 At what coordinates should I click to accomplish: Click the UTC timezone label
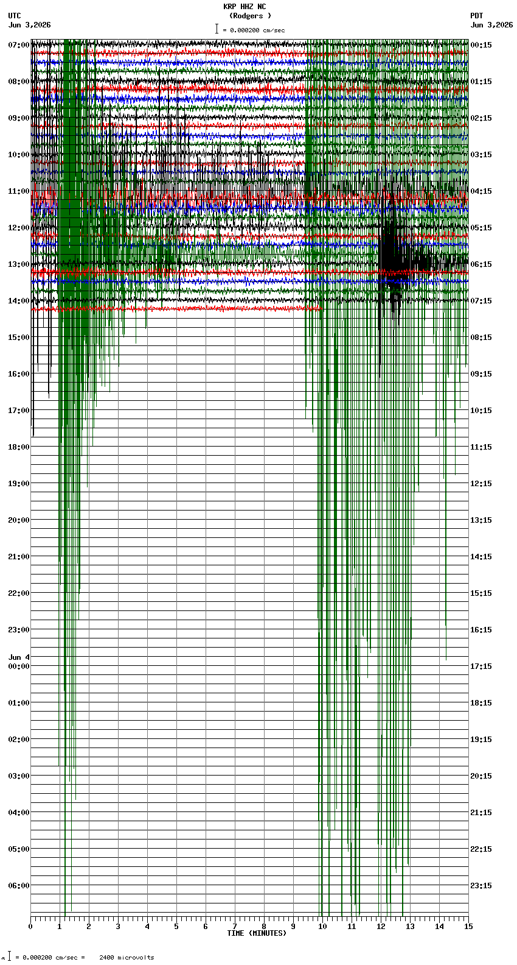15,16
